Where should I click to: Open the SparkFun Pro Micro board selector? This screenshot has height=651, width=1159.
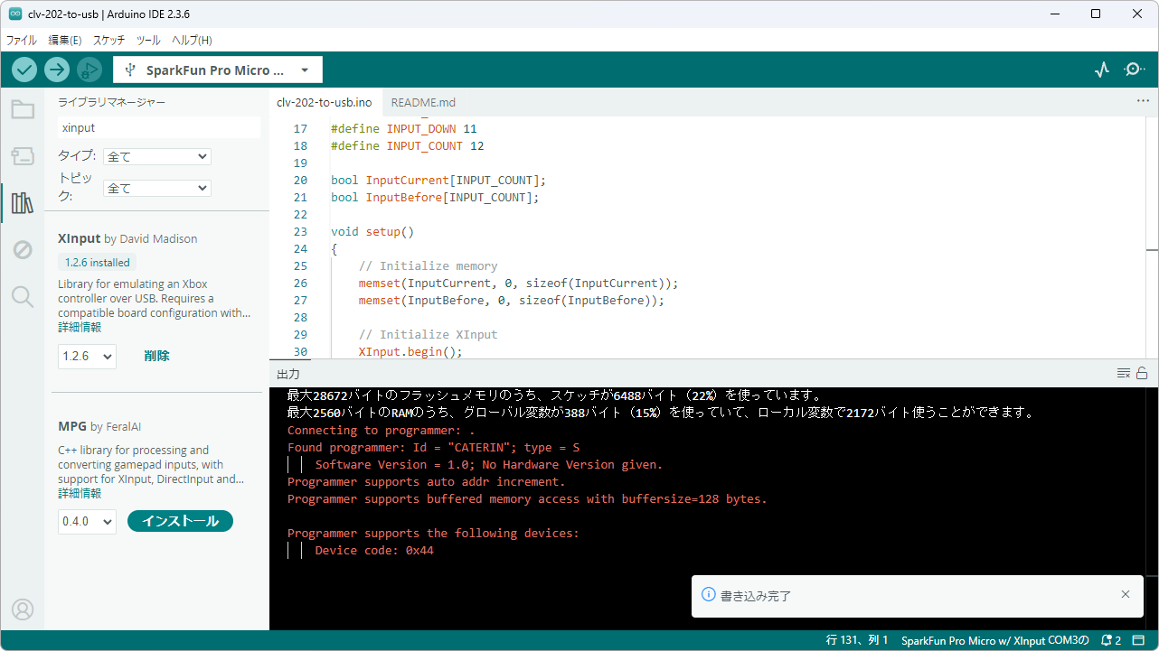coord(217,70)
